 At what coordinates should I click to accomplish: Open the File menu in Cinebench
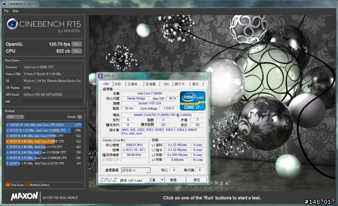(x=6, y=11)
